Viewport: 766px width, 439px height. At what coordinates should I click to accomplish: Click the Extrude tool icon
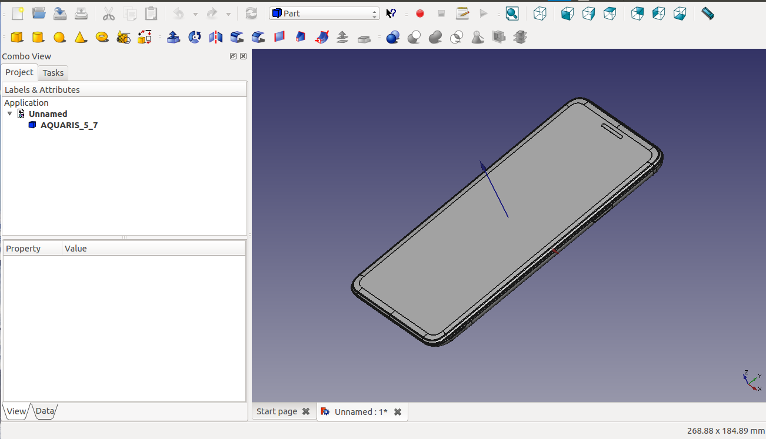pos(173,38)
